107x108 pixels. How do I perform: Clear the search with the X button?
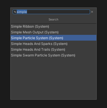coord(92,12)
